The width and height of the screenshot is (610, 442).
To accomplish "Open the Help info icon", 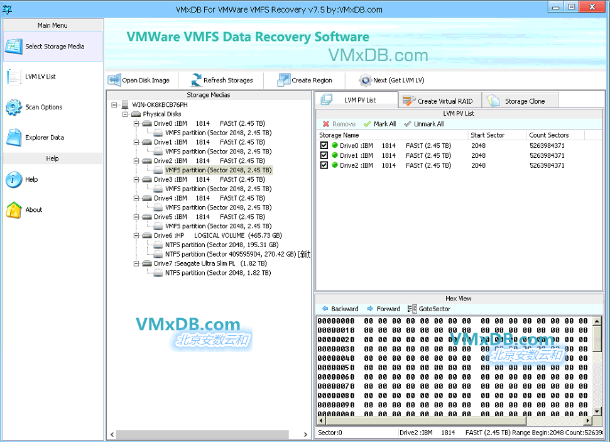I will pos(14,180).
